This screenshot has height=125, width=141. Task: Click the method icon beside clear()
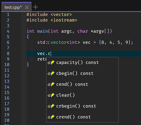click(x=51, y=96)
